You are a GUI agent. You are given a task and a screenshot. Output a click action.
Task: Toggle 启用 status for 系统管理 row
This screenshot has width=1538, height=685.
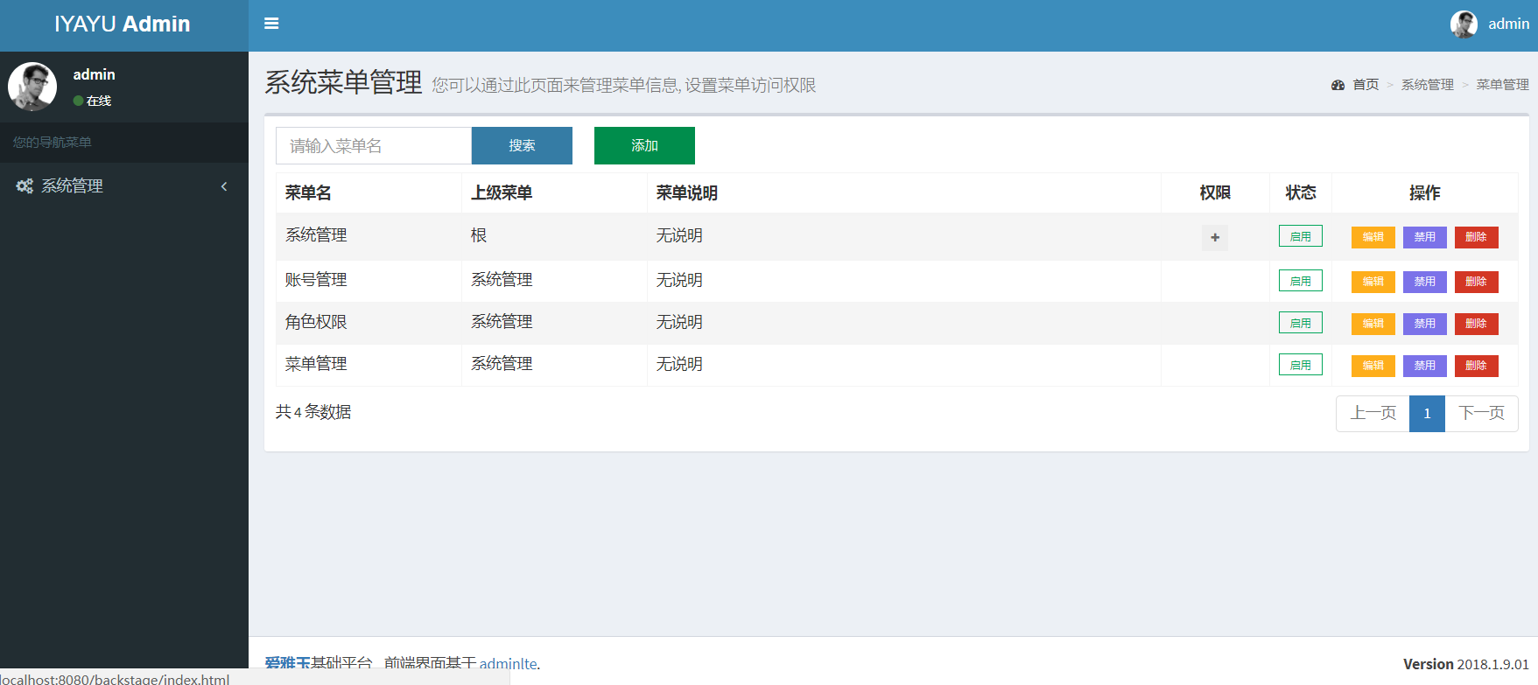click(x=1301, y=236)
